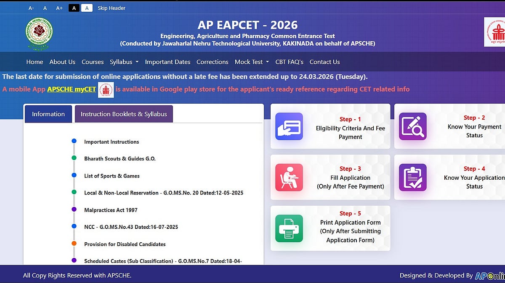Image resolution: width=505 pixels, height=283 pixels.
Task: Expand the Mock Test dropdown menu
Action: 252,62
